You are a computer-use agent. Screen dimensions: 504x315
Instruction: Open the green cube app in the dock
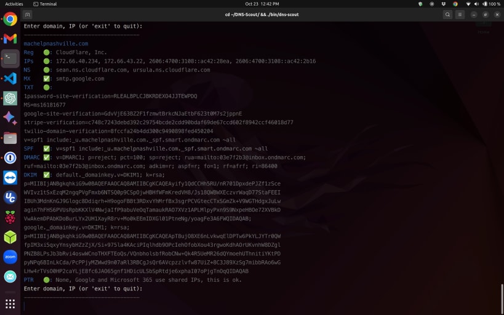(x=10, y=237)
